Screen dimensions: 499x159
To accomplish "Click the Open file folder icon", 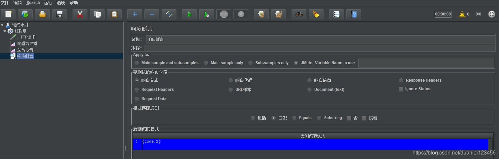I will (42, 14).
